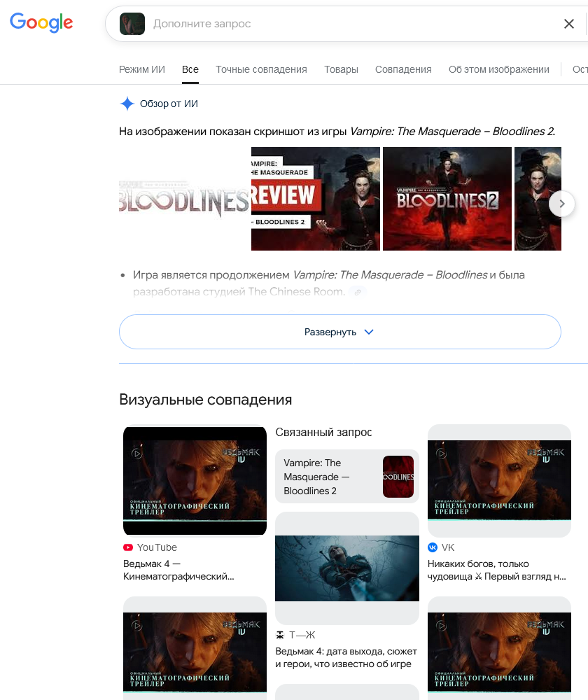This screenshot has height=700, width=588.
Task: Click the 'Связанный запрос' label
Action: (323, 432)
